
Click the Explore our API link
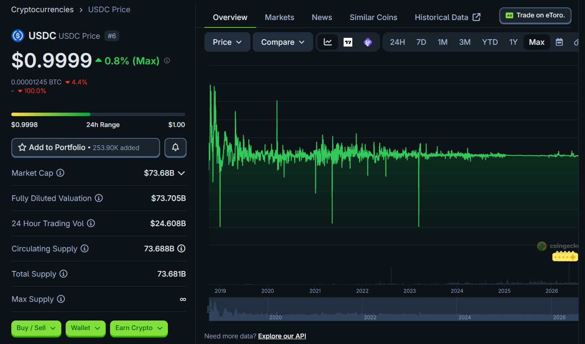(282, 336)
